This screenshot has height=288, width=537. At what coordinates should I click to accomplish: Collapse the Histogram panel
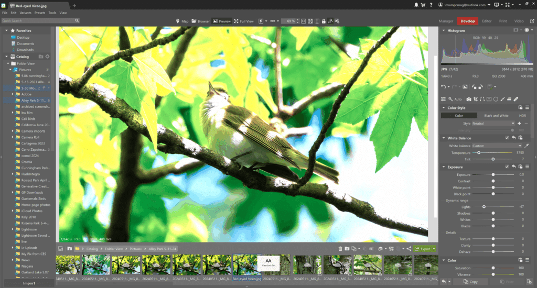(444, 30)
